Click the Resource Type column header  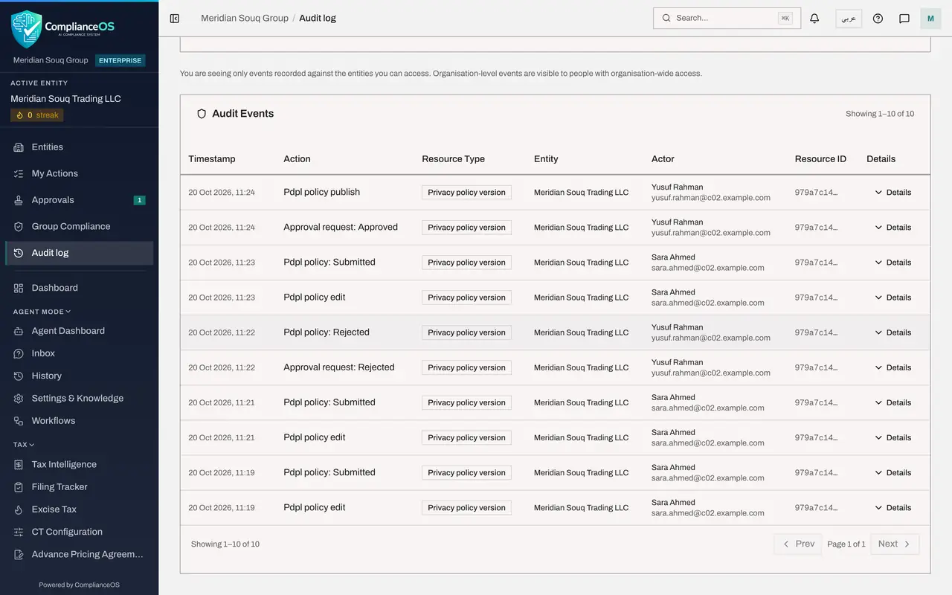(453, 159)
